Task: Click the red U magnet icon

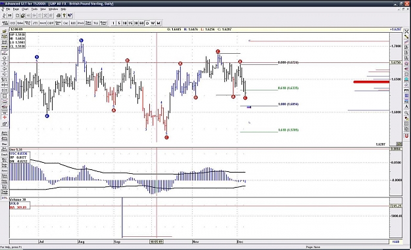Action: 406,136
